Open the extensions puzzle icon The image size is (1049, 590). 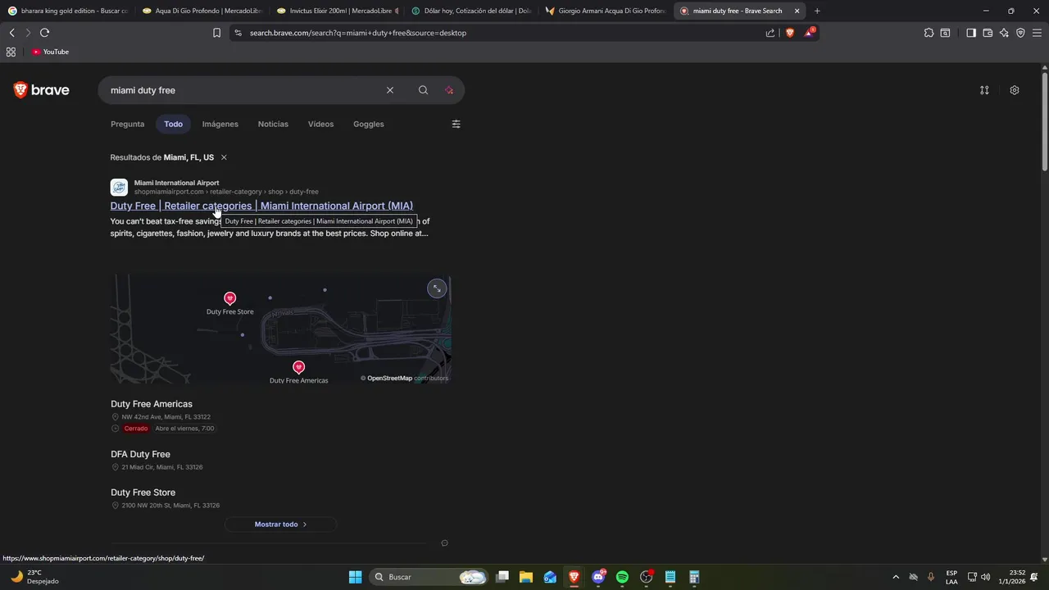point(929,33)
